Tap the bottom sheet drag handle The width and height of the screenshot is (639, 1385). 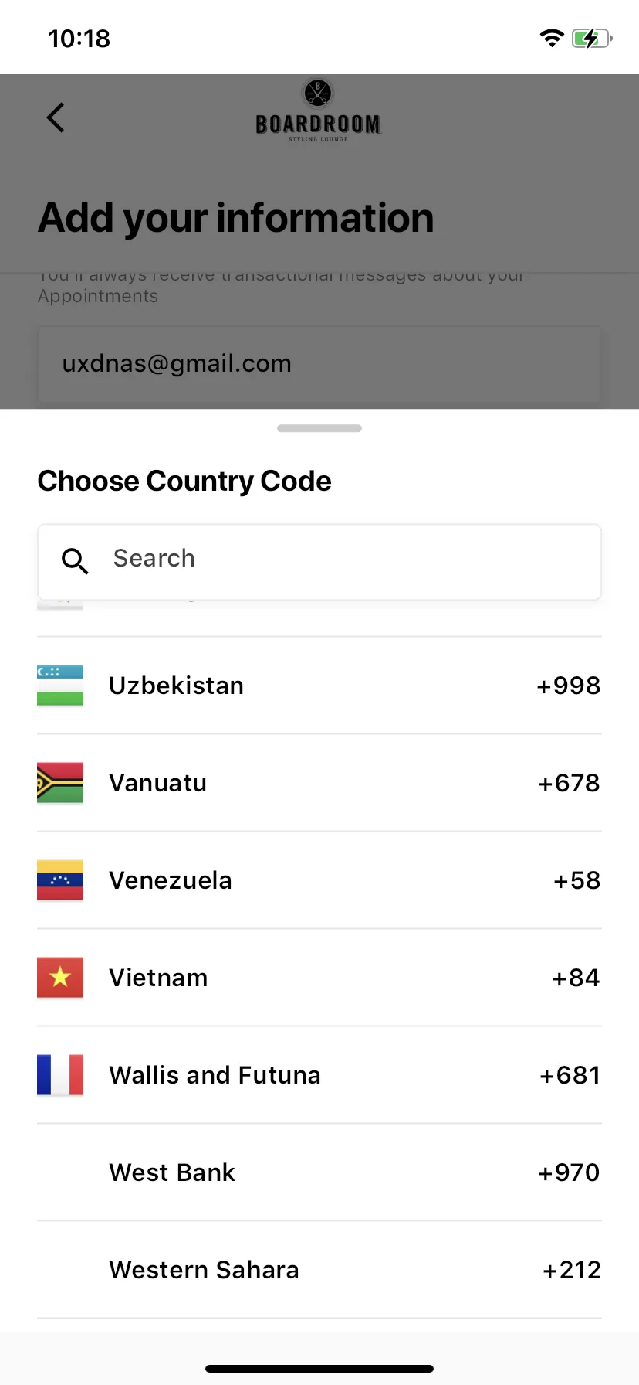point(319,428)
